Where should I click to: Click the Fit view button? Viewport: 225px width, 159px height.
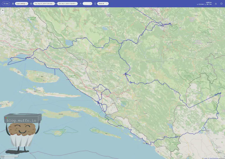[x=6, y=4]
